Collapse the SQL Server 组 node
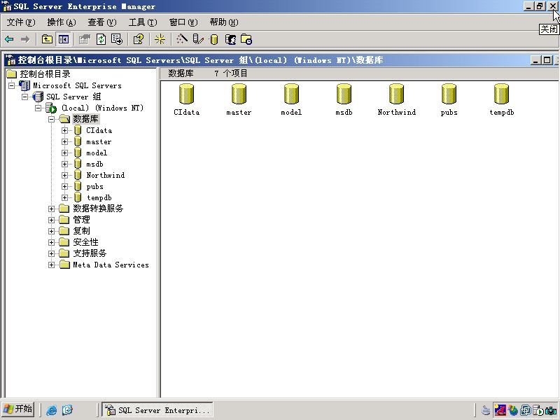This screenshot has width=560, height=420. tap(24, 97)
